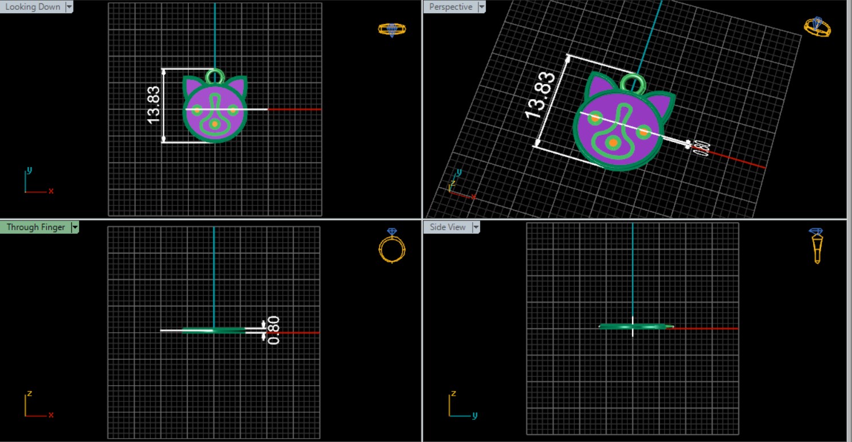852x442 pixels.
Task: Select the Perspective viewport title label
Action: pos(450,7)
